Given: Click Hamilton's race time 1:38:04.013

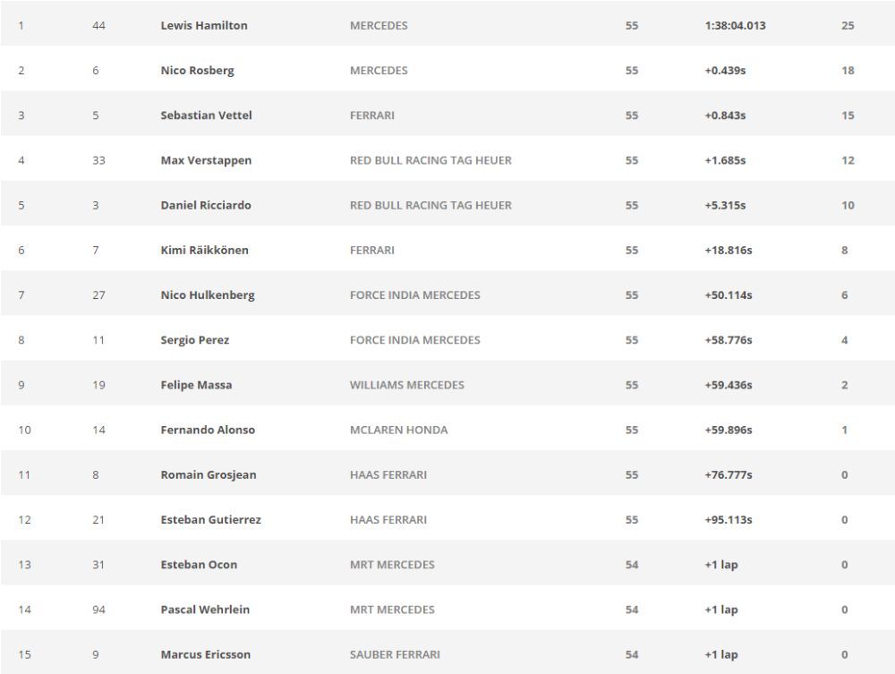Looking at the screenshot, I should (735, 26).
